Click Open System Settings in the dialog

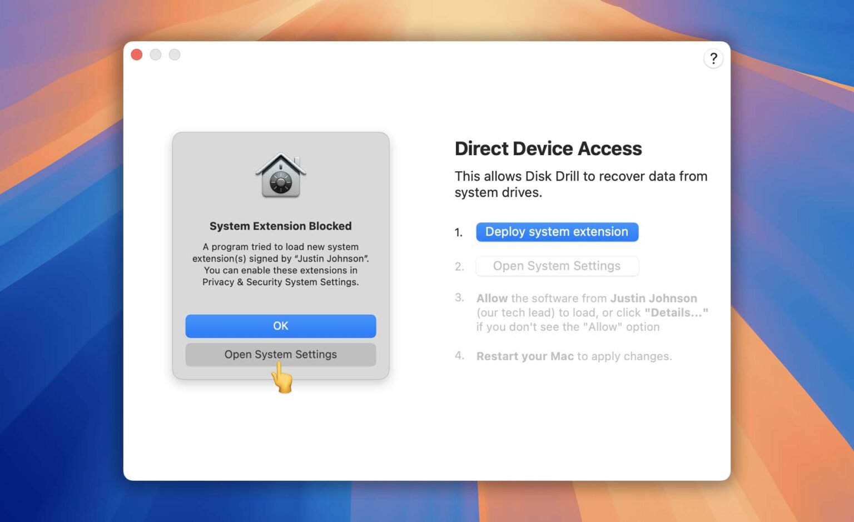click(x=280, y=354)
